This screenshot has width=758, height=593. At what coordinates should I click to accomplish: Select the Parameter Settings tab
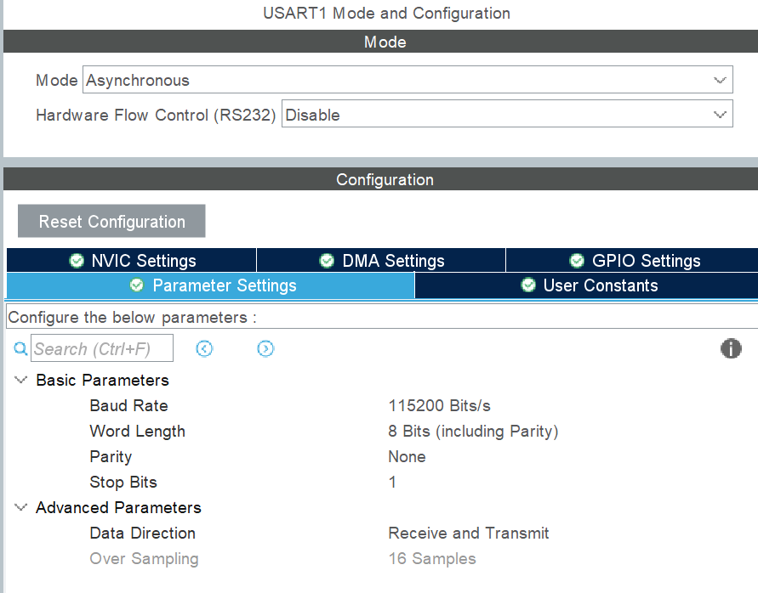tap(210, 285)
